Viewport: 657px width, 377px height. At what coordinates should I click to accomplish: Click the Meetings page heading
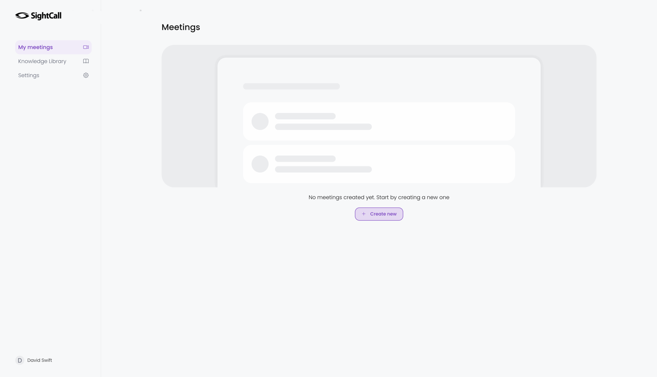pos(181,27)
